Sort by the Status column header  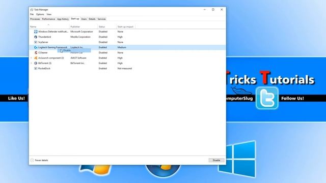(107, 26)
